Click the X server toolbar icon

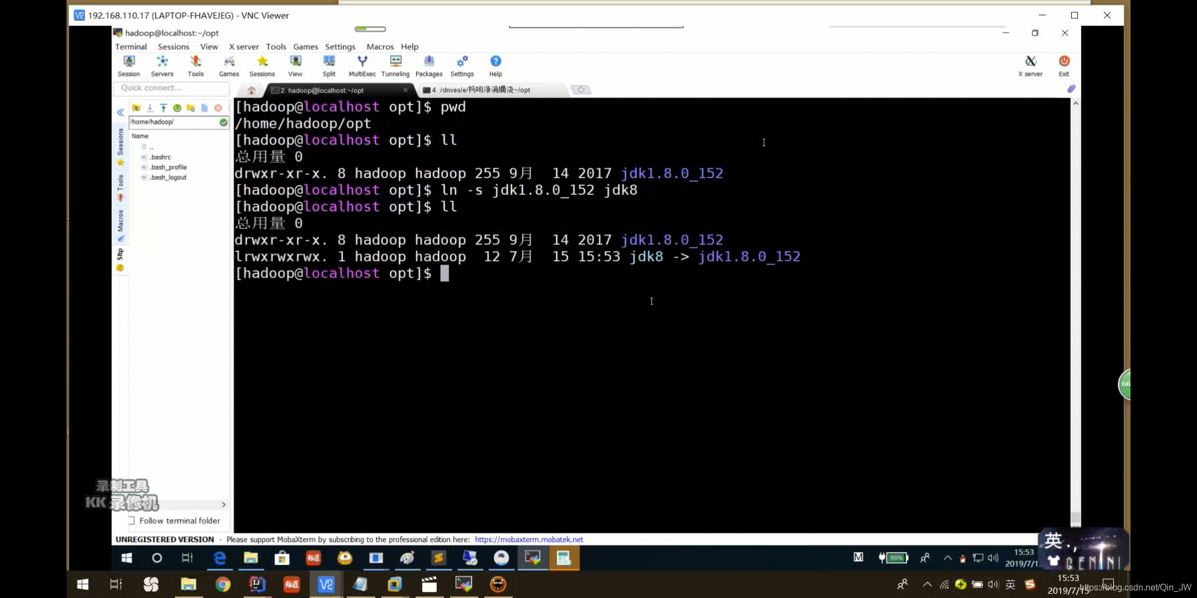(x=1030, y=65)
